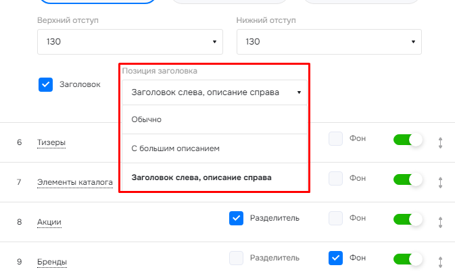
Task: Uncheck the Разделитель checkbox in Акции row
Action: click(x=236, y=218)
